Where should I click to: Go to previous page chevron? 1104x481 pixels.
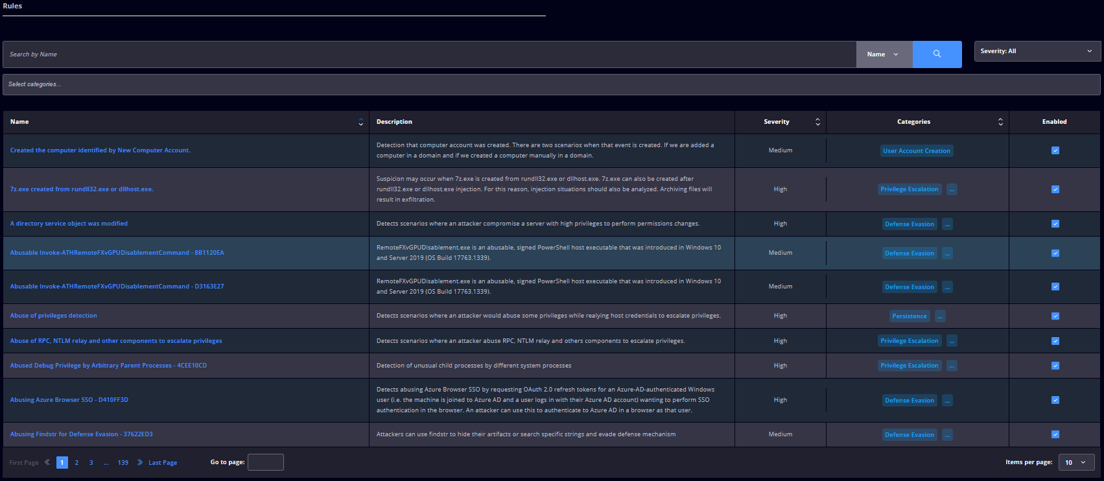pos(47,462)
